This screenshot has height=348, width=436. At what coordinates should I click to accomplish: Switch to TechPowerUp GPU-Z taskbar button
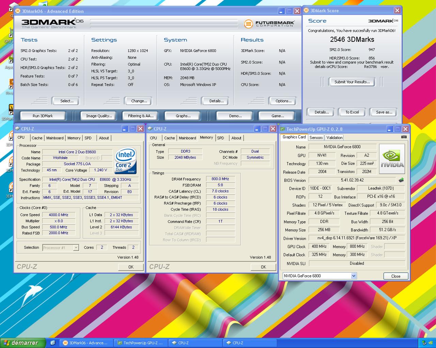tap(141, 343)
